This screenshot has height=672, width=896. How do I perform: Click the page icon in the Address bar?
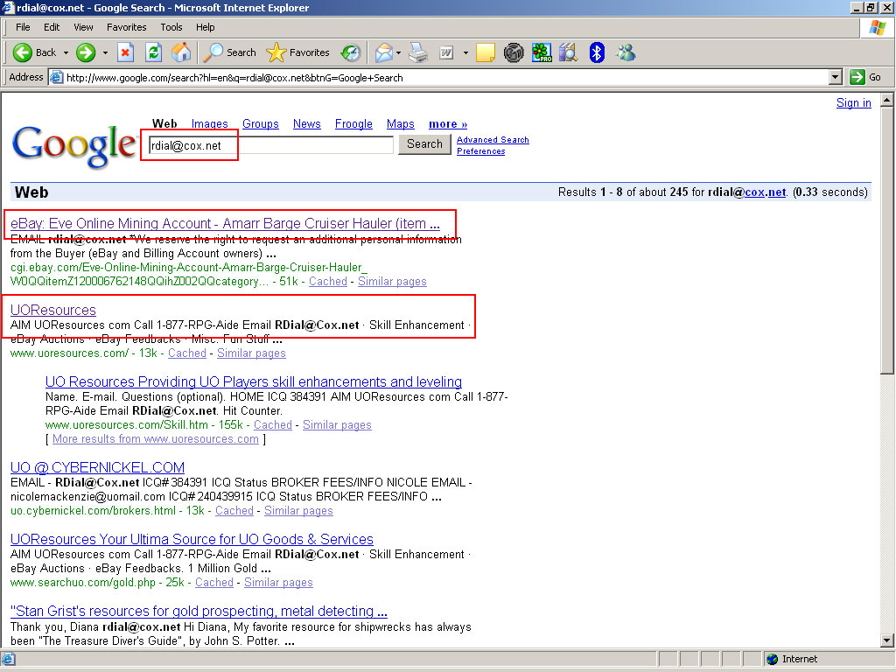(x=56, y=77)
